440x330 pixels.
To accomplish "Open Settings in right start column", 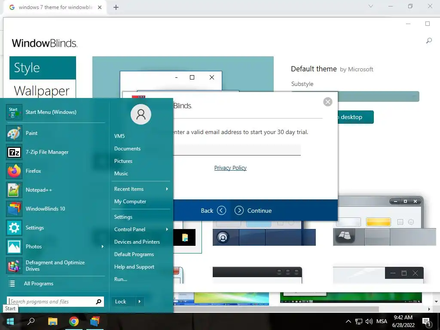I will point(123,217).
